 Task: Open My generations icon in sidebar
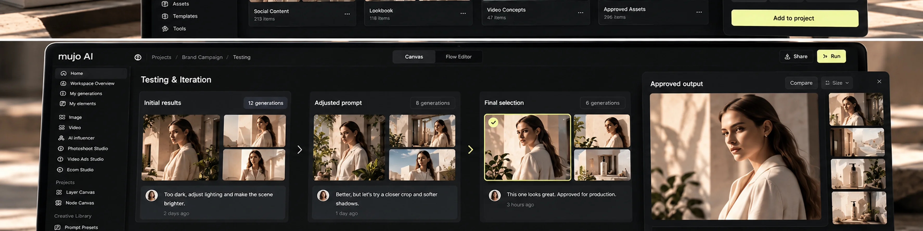63,93
